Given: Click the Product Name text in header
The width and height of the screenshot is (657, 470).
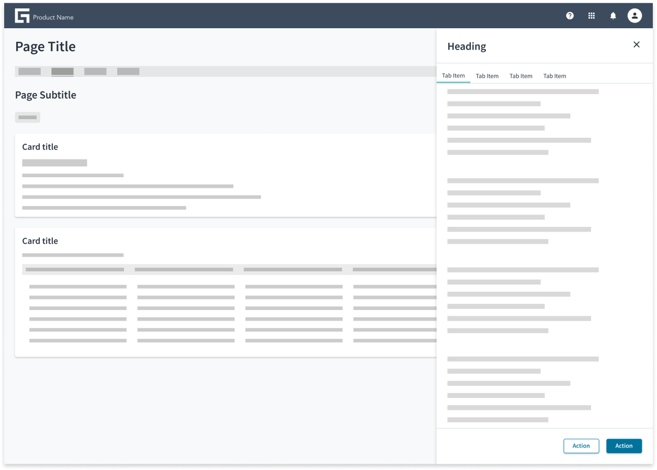Looking at the screenshot, I should coord(53,17).
